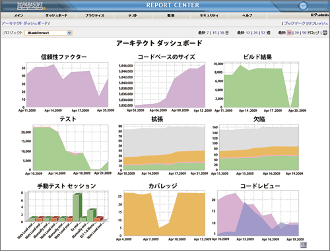The width and height of the screenshot is (330, 251).
Task: Click the 信頼性ファクター chart title
Action: [64, 57]
